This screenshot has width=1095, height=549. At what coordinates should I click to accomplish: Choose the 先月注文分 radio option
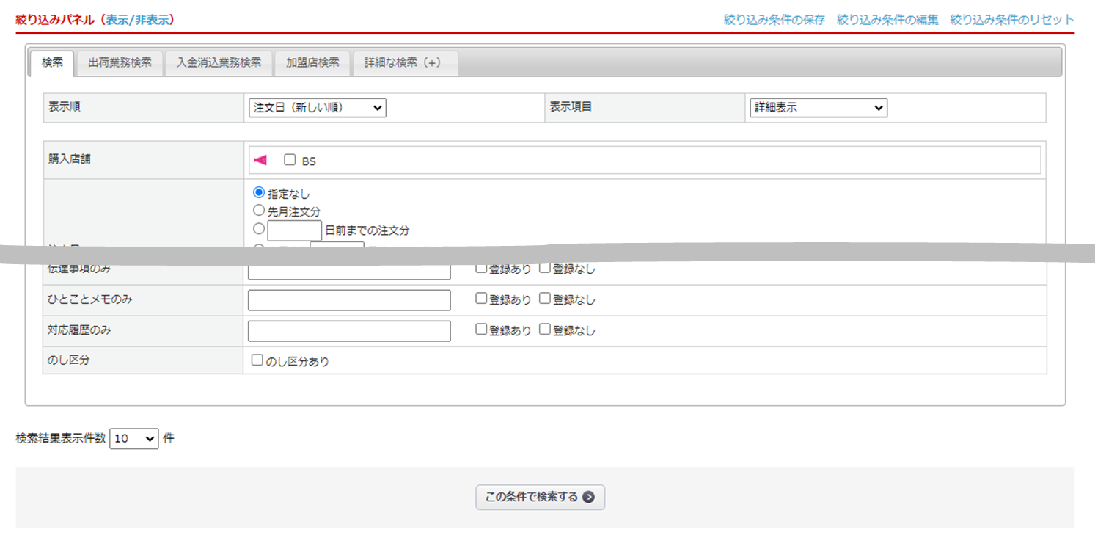(259, 211)
